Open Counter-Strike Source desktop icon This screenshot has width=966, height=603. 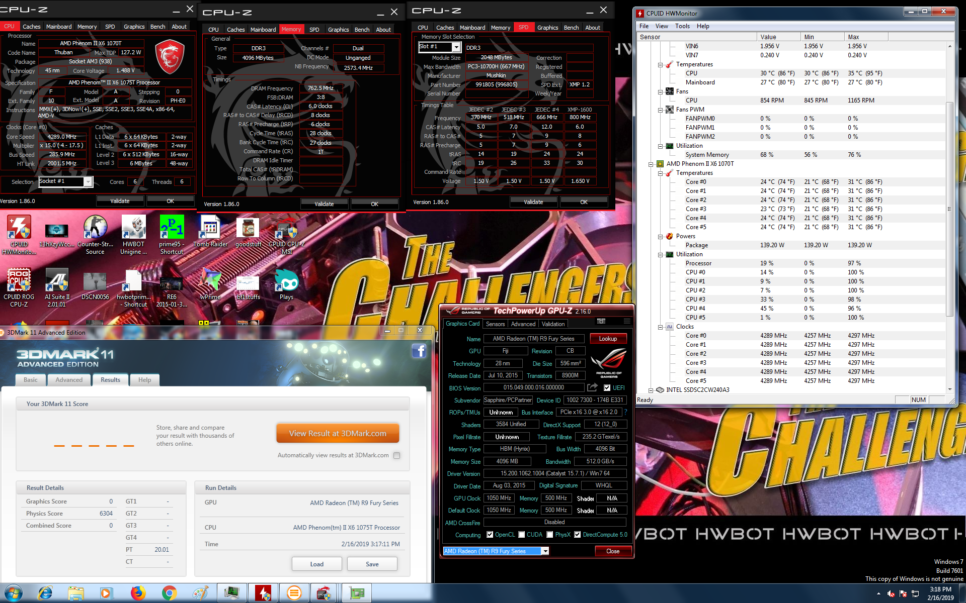point(95,234)
